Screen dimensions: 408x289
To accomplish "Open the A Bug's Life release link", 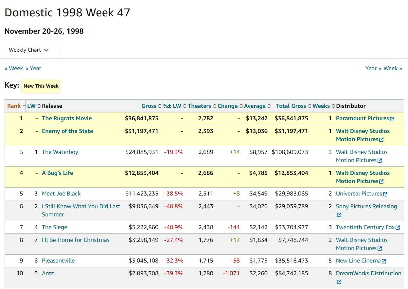I will pyautogui.click(x=57, y=173).
